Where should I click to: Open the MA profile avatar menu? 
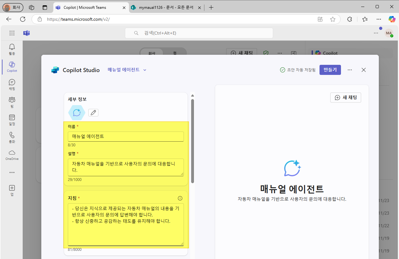pos(389,33)
